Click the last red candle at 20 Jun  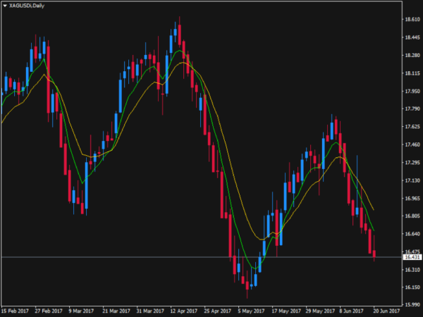pyautogui.click(x=374, y=254)
